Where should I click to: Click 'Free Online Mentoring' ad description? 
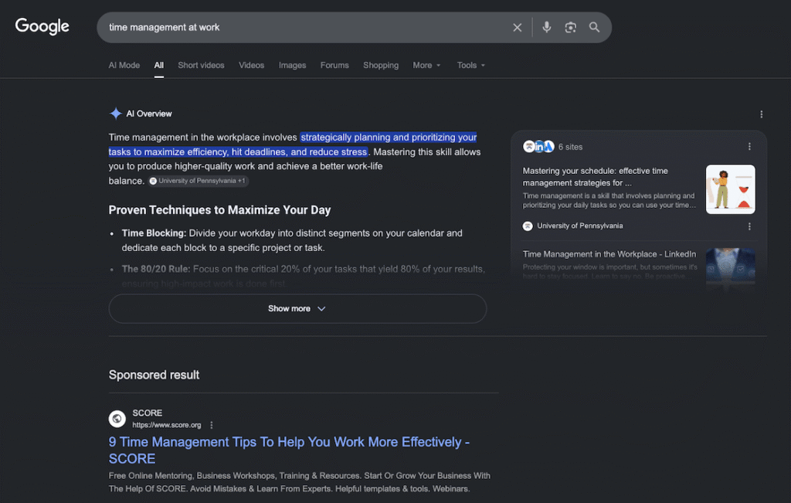pyautogui.click(x=299, y=482)
